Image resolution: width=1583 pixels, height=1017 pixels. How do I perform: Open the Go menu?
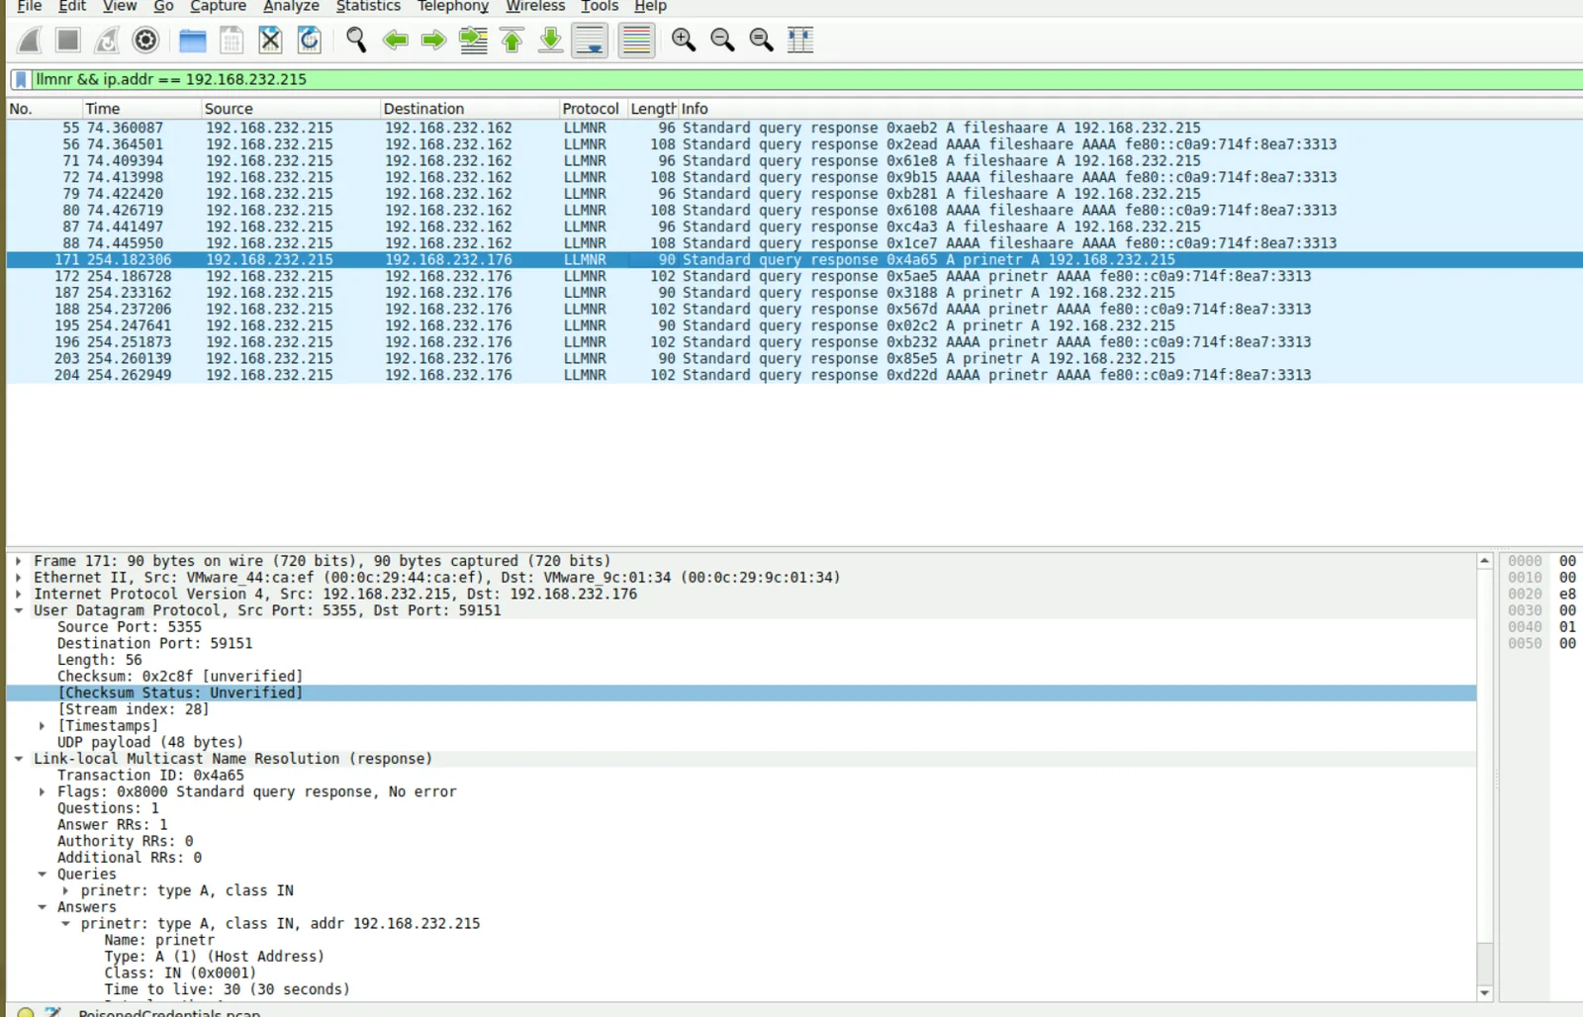pyautogui.click(x=163, y=6)
